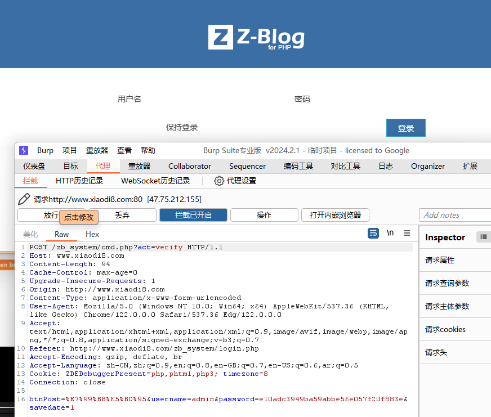The height and width of the screenshot is (417, 491).
Task: Open the 日志 tab
Action: point(386,166)
